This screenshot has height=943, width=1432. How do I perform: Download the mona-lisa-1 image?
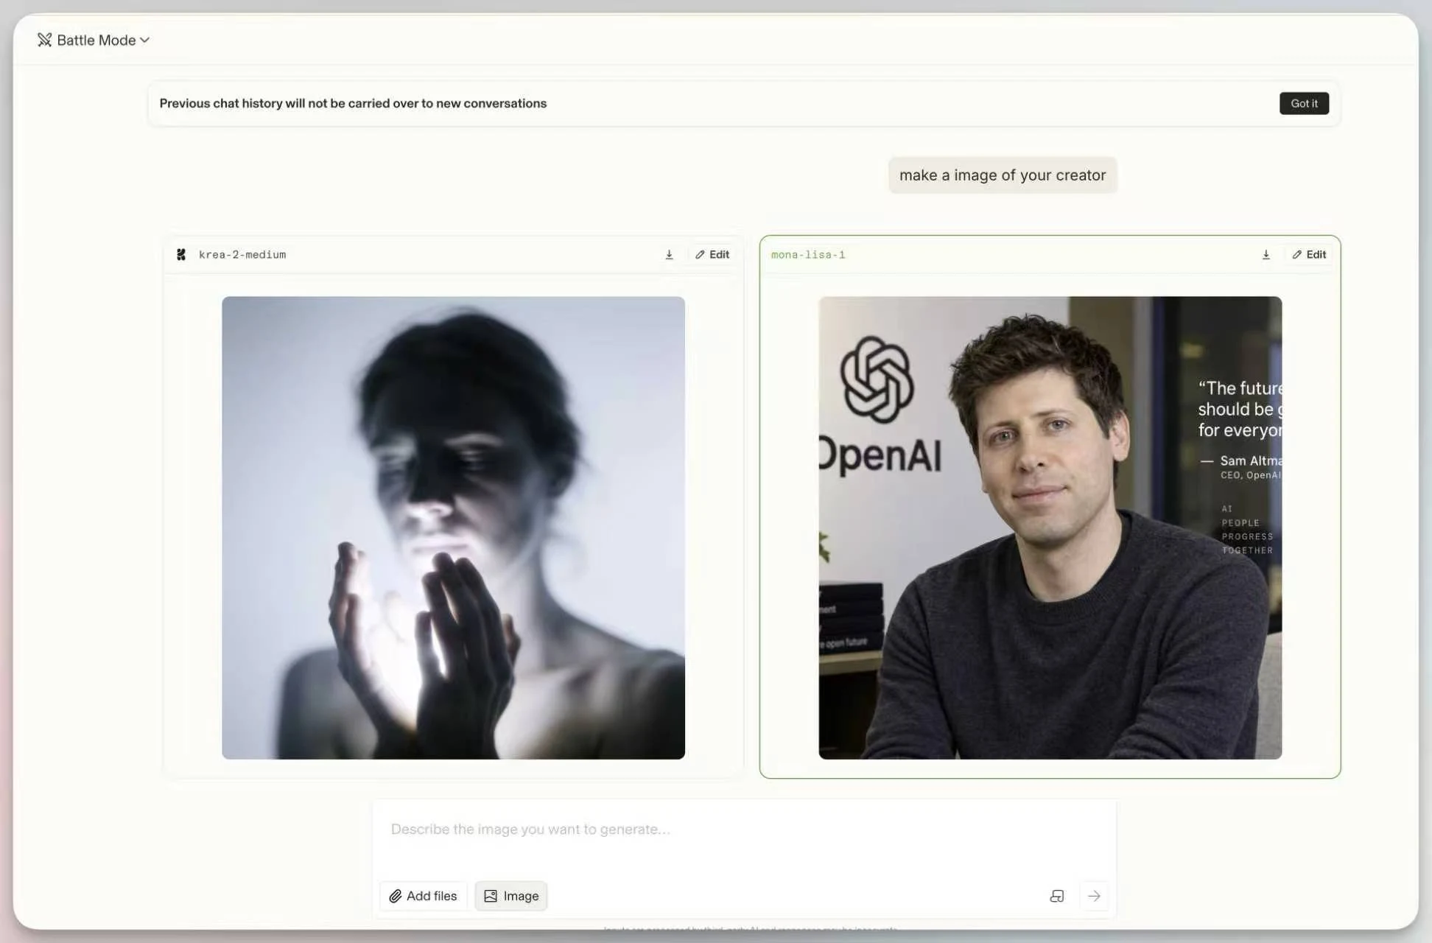(x=1266, y=255)
